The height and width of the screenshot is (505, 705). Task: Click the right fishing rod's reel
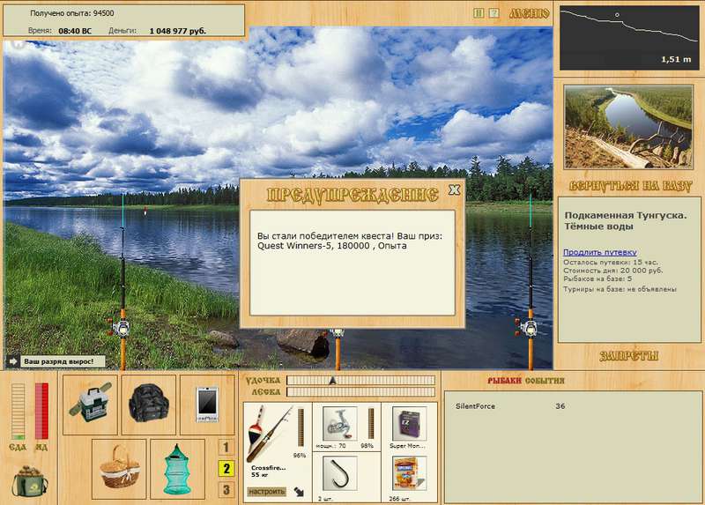[527, 327]
